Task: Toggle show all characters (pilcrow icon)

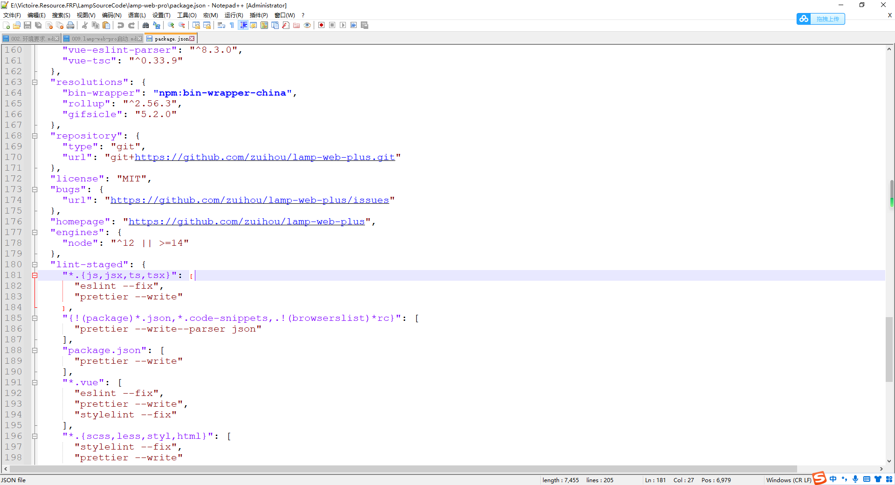Action: (x=232, y=25)
